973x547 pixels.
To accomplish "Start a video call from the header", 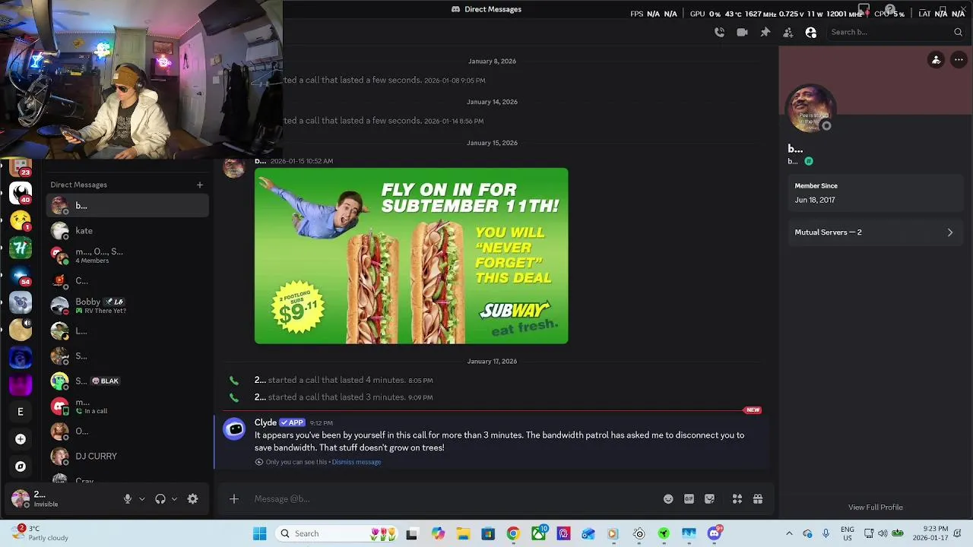I will click(742, 32).
